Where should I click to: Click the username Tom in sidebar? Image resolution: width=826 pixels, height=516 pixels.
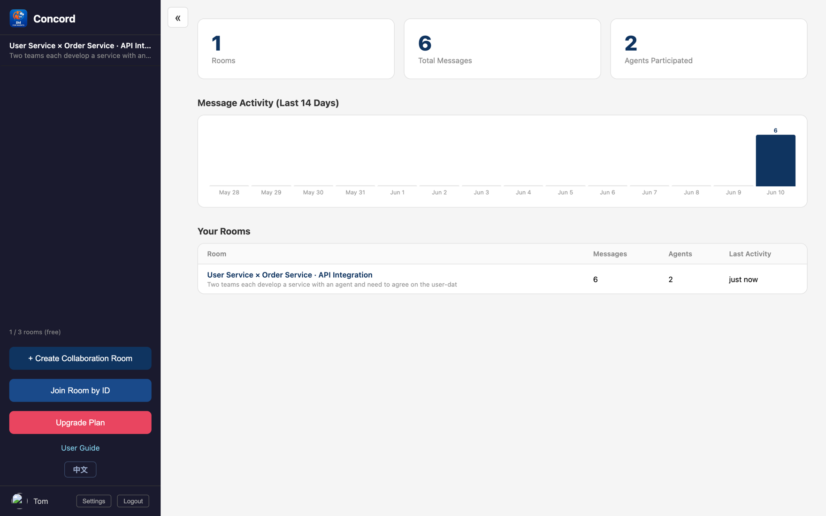(41, 501)
